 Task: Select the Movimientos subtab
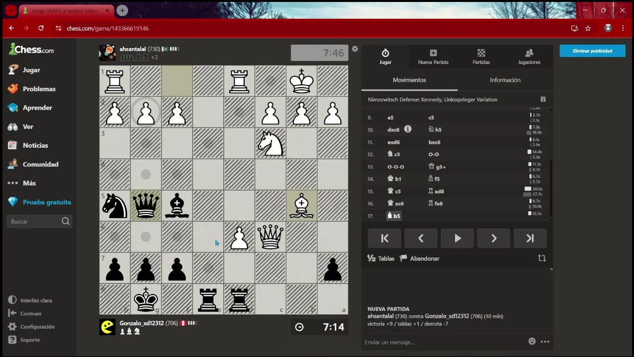[409, 80]
